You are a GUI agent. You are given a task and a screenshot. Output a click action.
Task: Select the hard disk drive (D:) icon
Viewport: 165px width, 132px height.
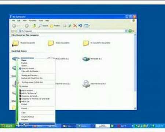pos(51,58)
